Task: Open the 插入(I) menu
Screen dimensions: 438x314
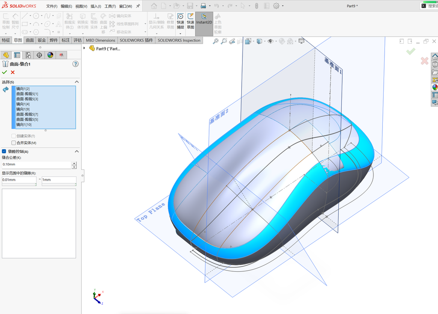Action: click(x=96, y=6)
